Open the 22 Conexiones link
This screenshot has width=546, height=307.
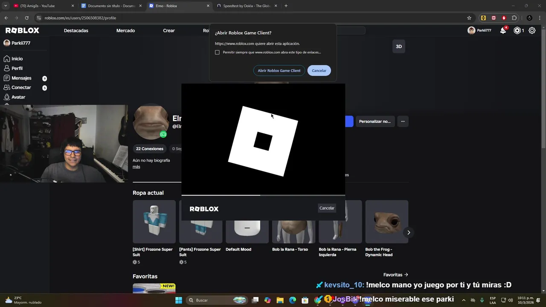[x=150, y=149]
